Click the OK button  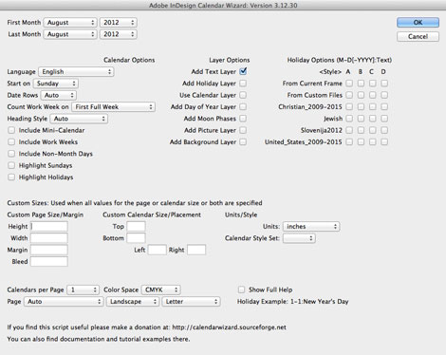(418, 23)
